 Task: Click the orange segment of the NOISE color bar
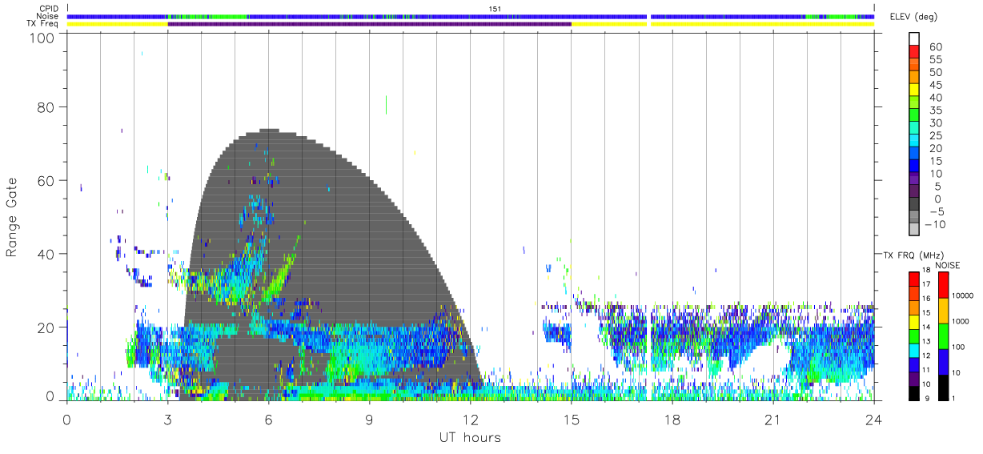(942, 311)
